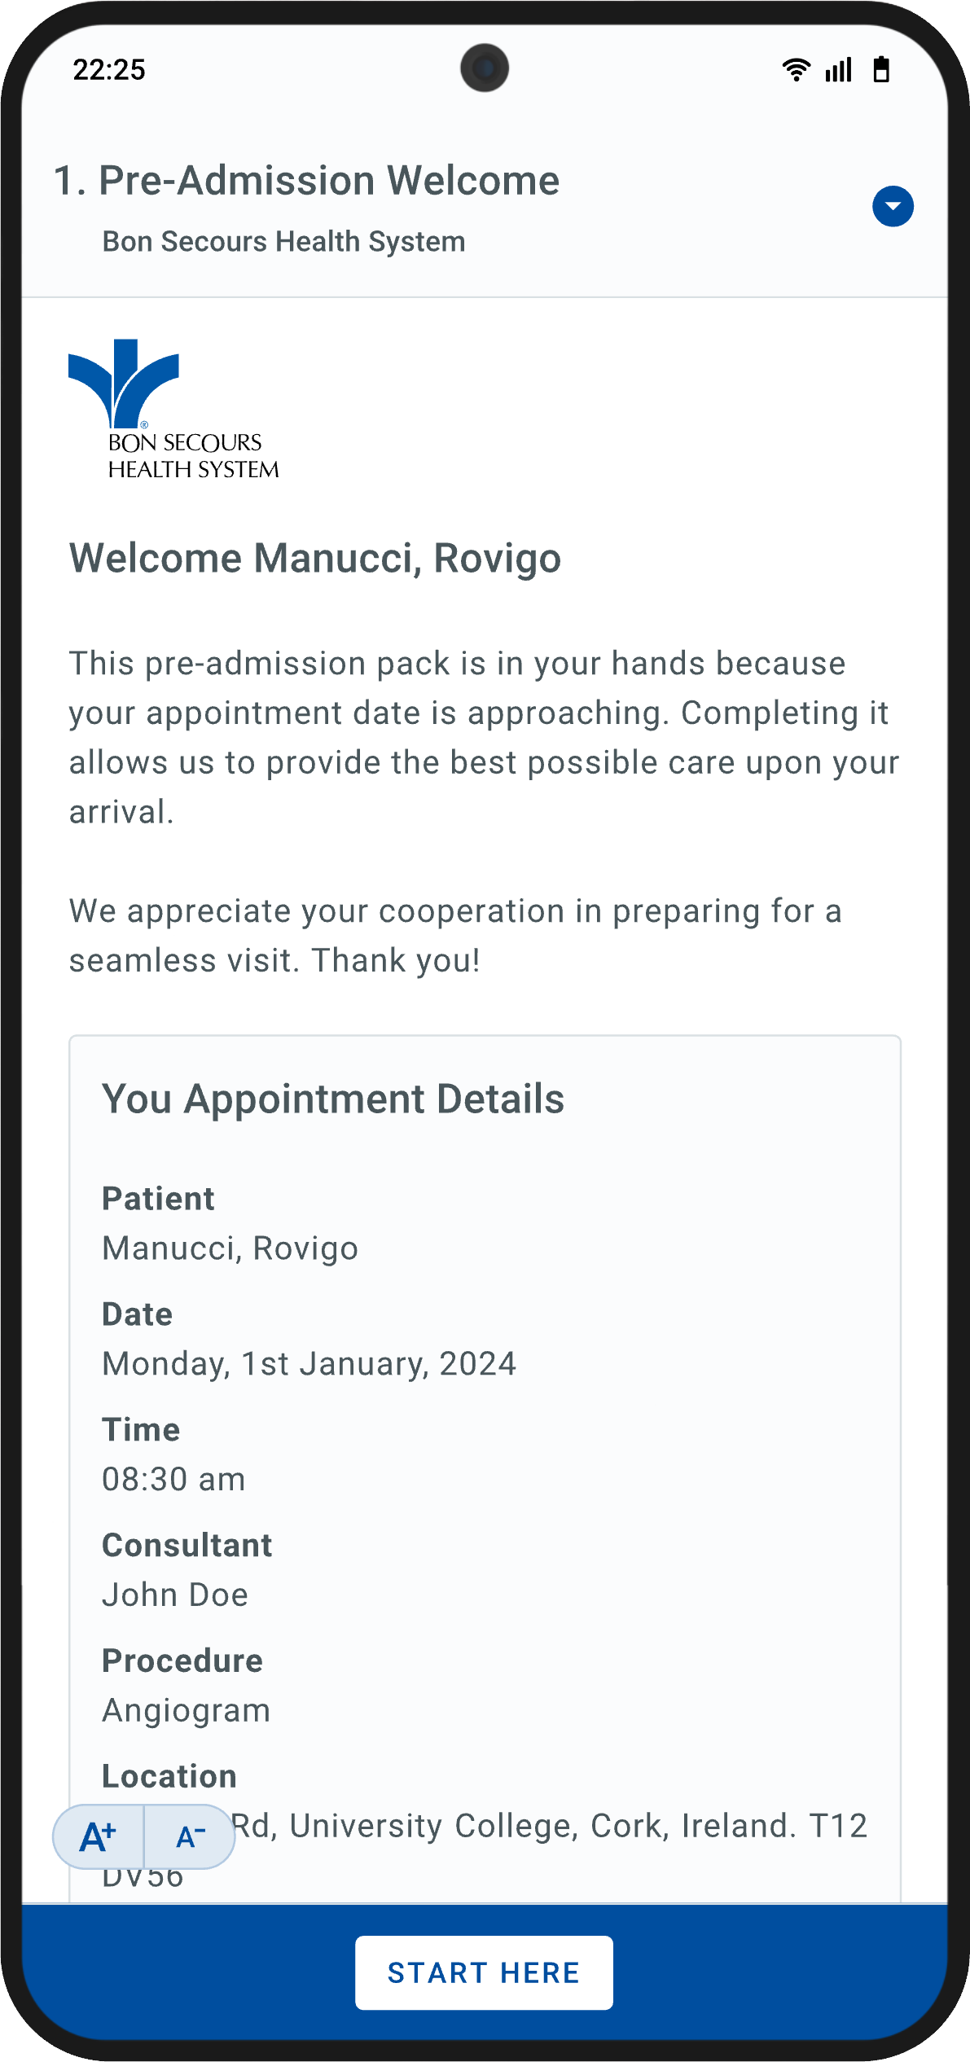The width and height of the screenshot is (970, 2062).
Task: Select the 1. Pre-Admission Welcome heading
Action: 306,181
